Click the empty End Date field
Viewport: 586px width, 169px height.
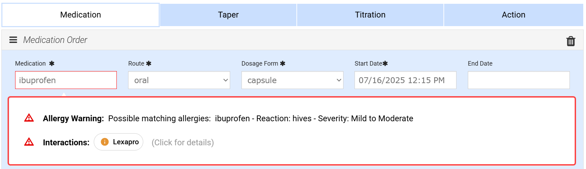518,80
